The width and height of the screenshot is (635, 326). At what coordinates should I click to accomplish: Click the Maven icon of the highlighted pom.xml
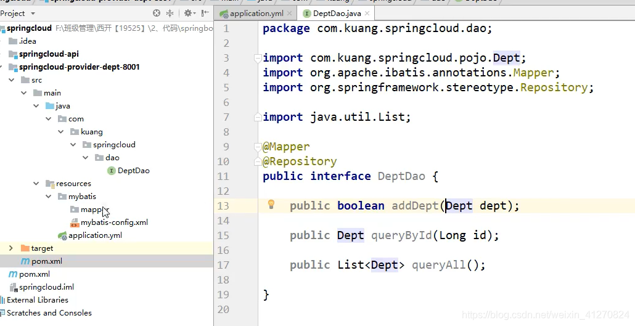(x=25, y=261)
